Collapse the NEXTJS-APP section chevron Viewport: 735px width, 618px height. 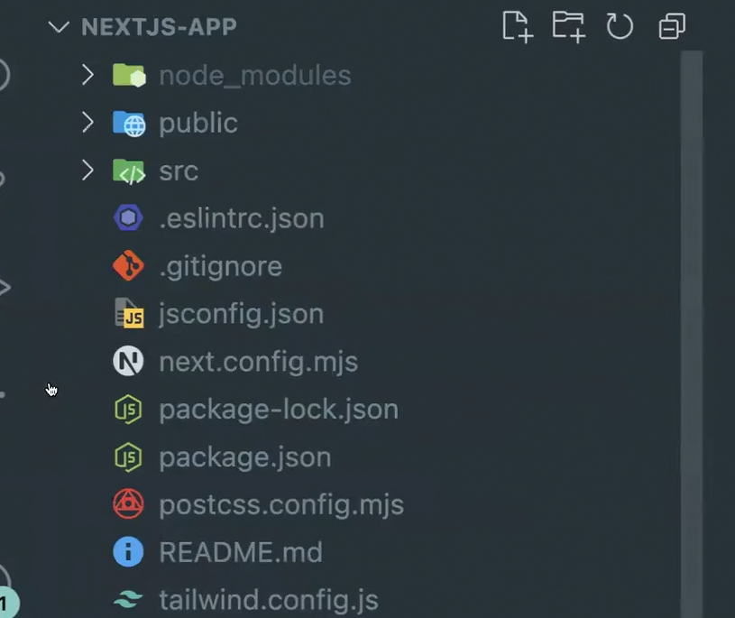pos(59,27)
